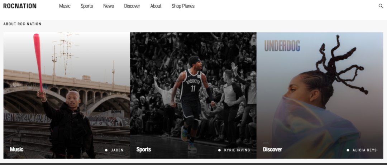Screen dimensions: 387x165
Task: Open the Music menu item
Action: click(64, 6)
